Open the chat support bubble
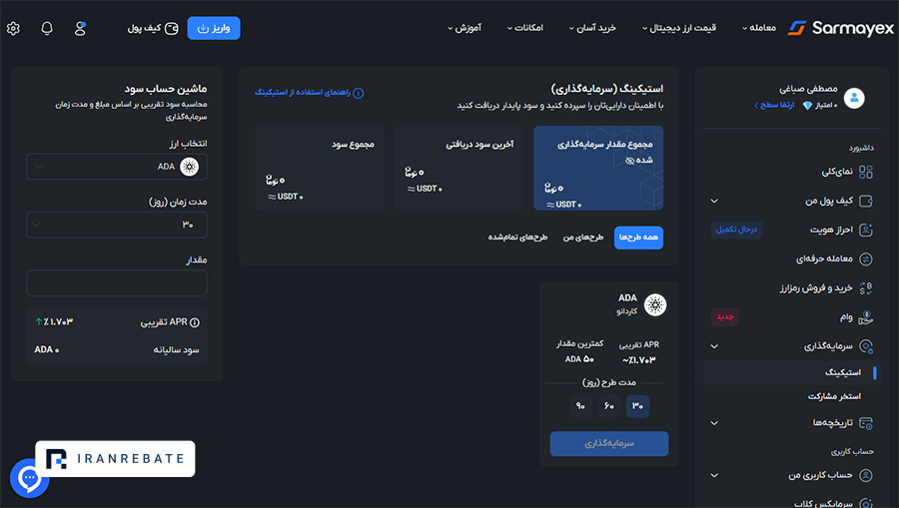 pyautogui.click(x=29, y=478)
